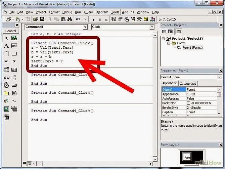225x169 pixels.
Task: Close the Form Layout panel
Action: 221,145
